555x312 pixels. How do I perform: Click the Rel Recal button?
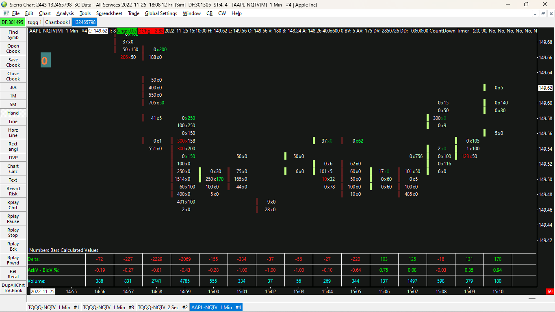13,274
